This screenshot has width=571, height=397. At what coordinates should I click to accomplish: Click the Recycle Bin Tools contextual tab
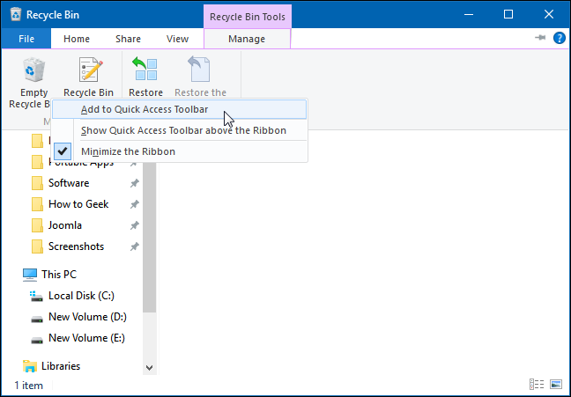click(248, 17)
